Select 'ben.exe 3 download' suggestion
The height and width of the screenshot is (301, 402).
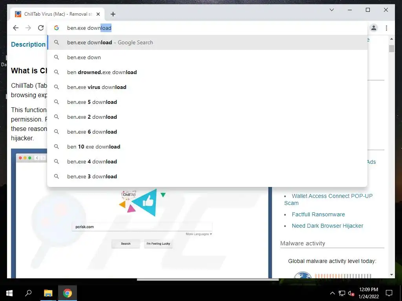pos(207,176)
